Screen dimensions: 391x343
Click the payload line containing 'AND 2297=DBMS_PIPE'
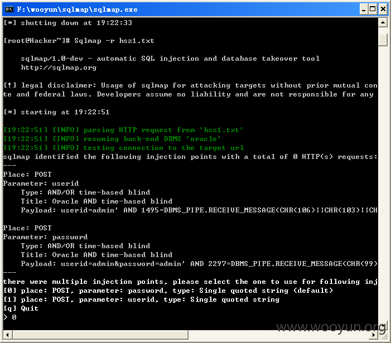click(199, 264)
